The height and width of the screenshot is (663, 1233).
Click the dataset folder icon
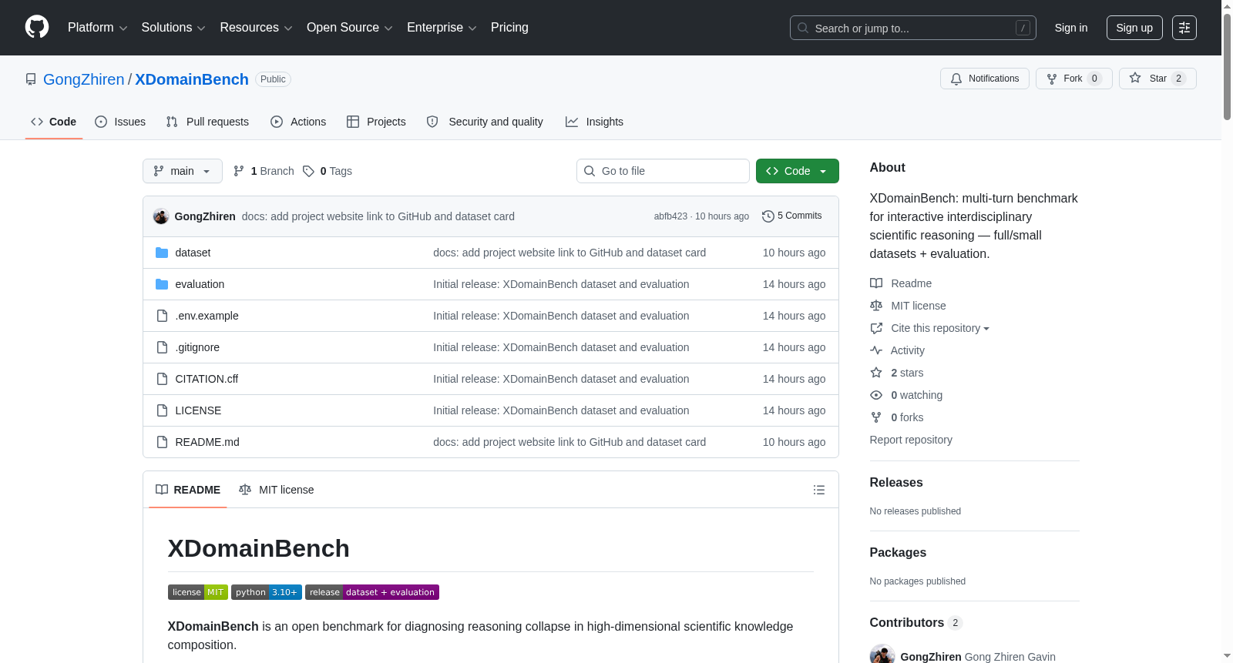coord(162,253)
